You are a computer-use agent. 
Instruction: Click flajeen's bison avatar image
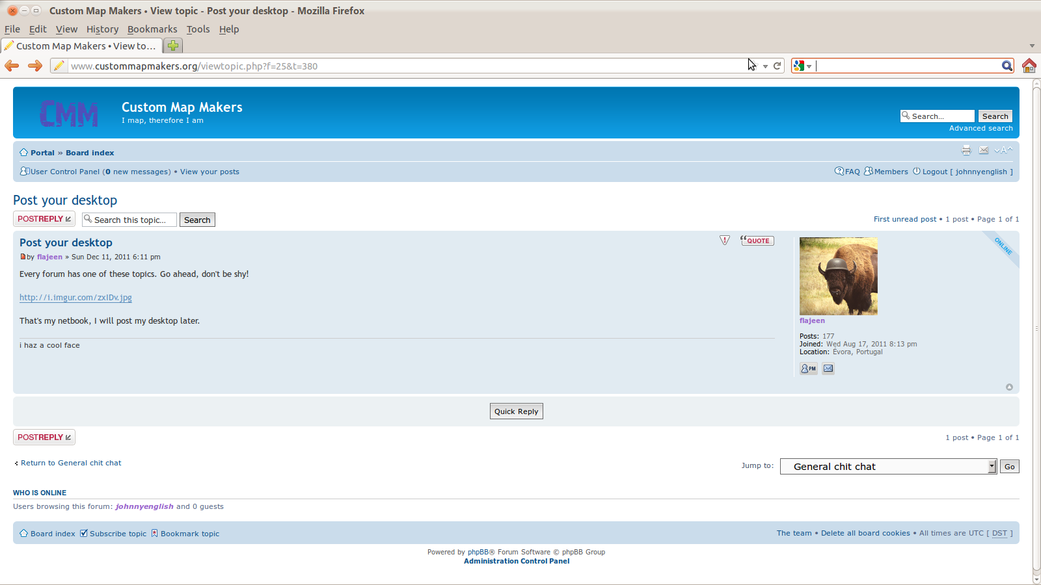tap(838, 276)
